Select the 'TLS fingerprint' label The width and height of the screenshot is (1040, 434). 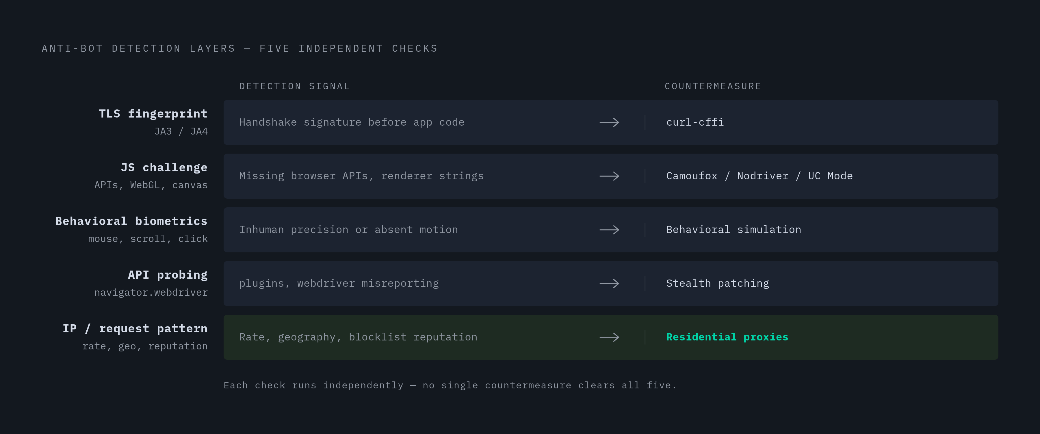(x=153, y=114)
